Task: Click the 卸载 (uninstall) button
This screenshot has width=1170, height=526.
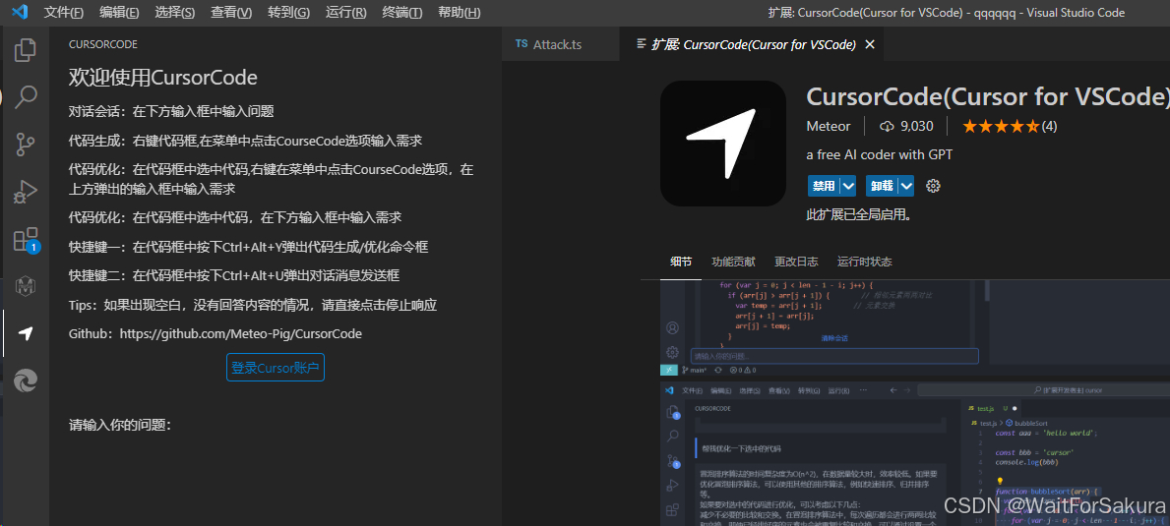Action: [882, 186]
